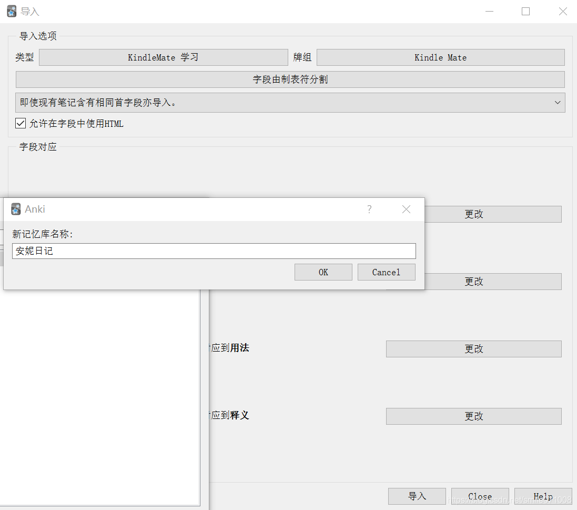This screenshot has height=510, width=577.
Task: Confirm new deck name with OK
Action: 323,272
